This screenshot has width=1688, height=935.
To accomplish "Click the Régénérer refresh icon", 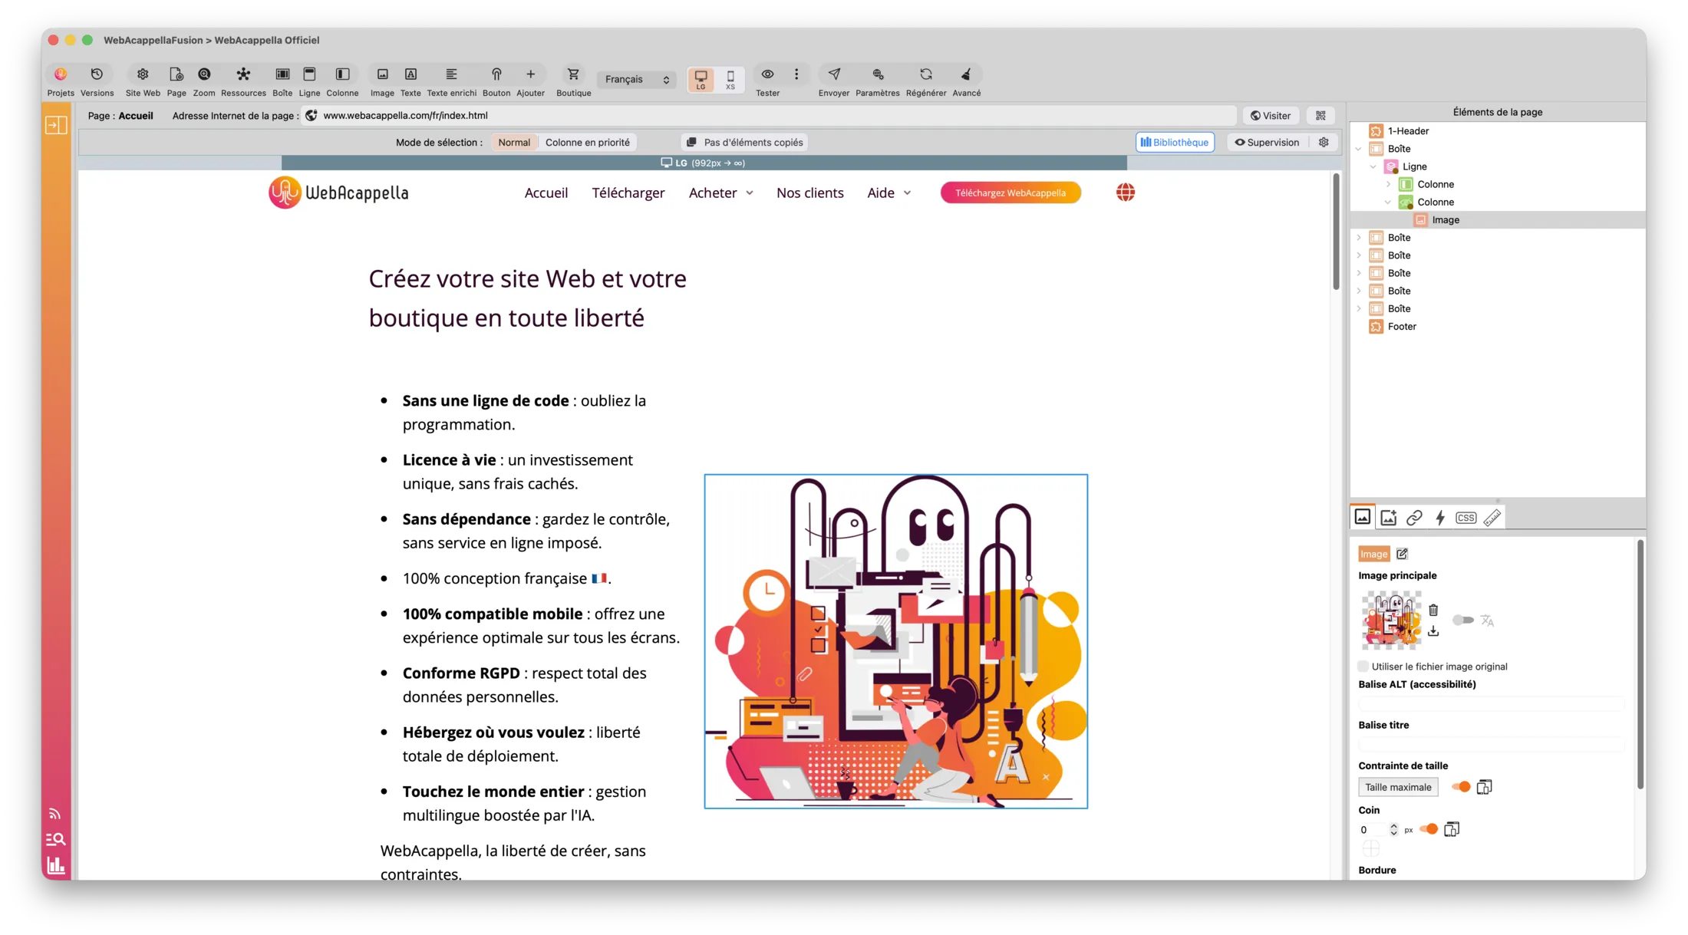I will click(x=926, y=74).
